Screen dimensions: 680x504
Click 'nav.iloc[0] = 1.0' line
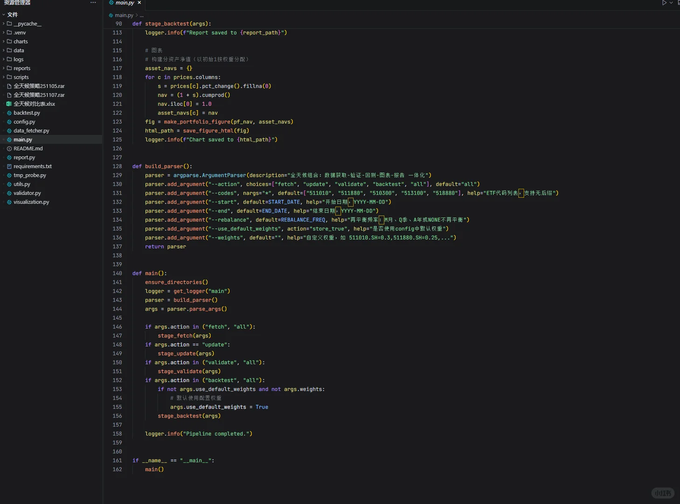click(185, 104)
